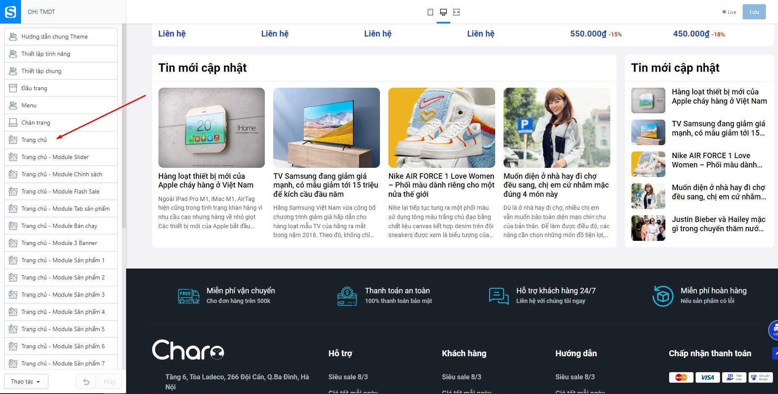Click the 550.000₫ product price
Image resolution: width=778 pixels, height=394 pixels.
[588, 34]
